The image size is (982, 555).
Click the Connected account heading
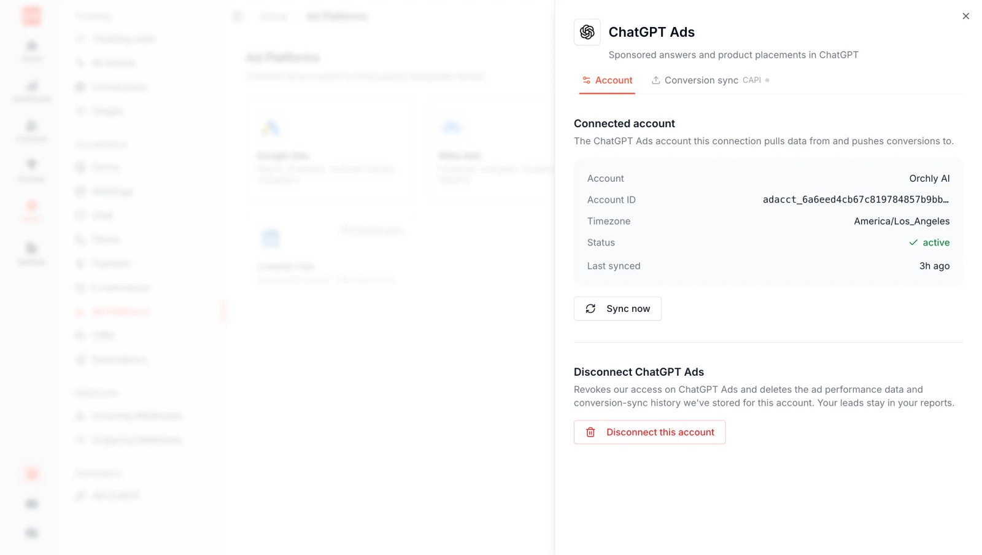click(624, 123)
